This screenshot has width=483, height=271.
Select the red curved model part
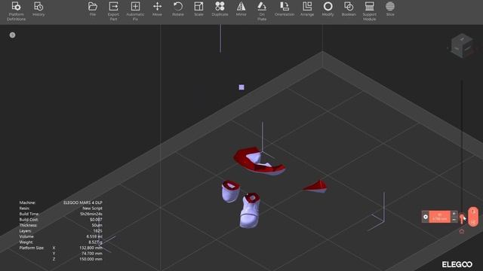coord(260,161)
